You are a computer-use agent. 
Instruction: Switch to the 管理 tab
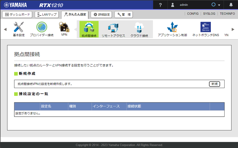click(x=124, y=14)
